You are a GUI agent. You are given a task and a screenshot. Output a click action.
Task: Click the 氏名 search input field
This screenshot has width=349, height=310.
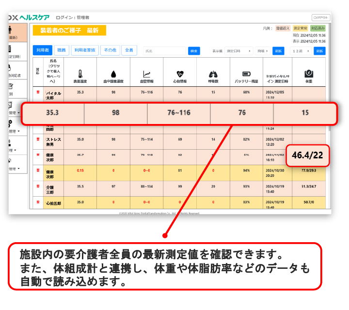pos(164,51)
